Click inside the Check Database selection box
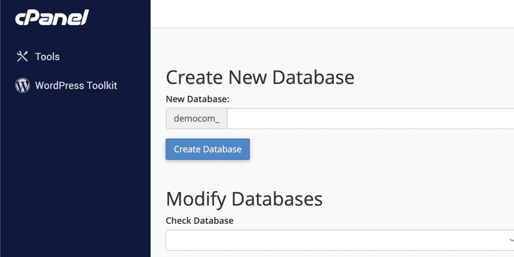514x257 pixels. point(335,240)
